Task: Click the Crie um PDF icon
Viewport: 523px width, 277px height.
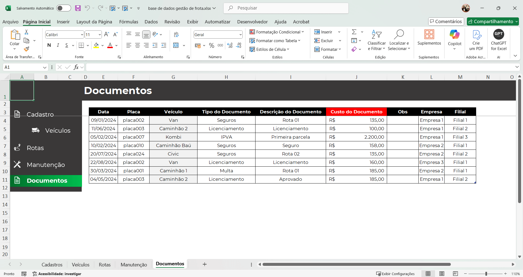Action: (476, 35)
